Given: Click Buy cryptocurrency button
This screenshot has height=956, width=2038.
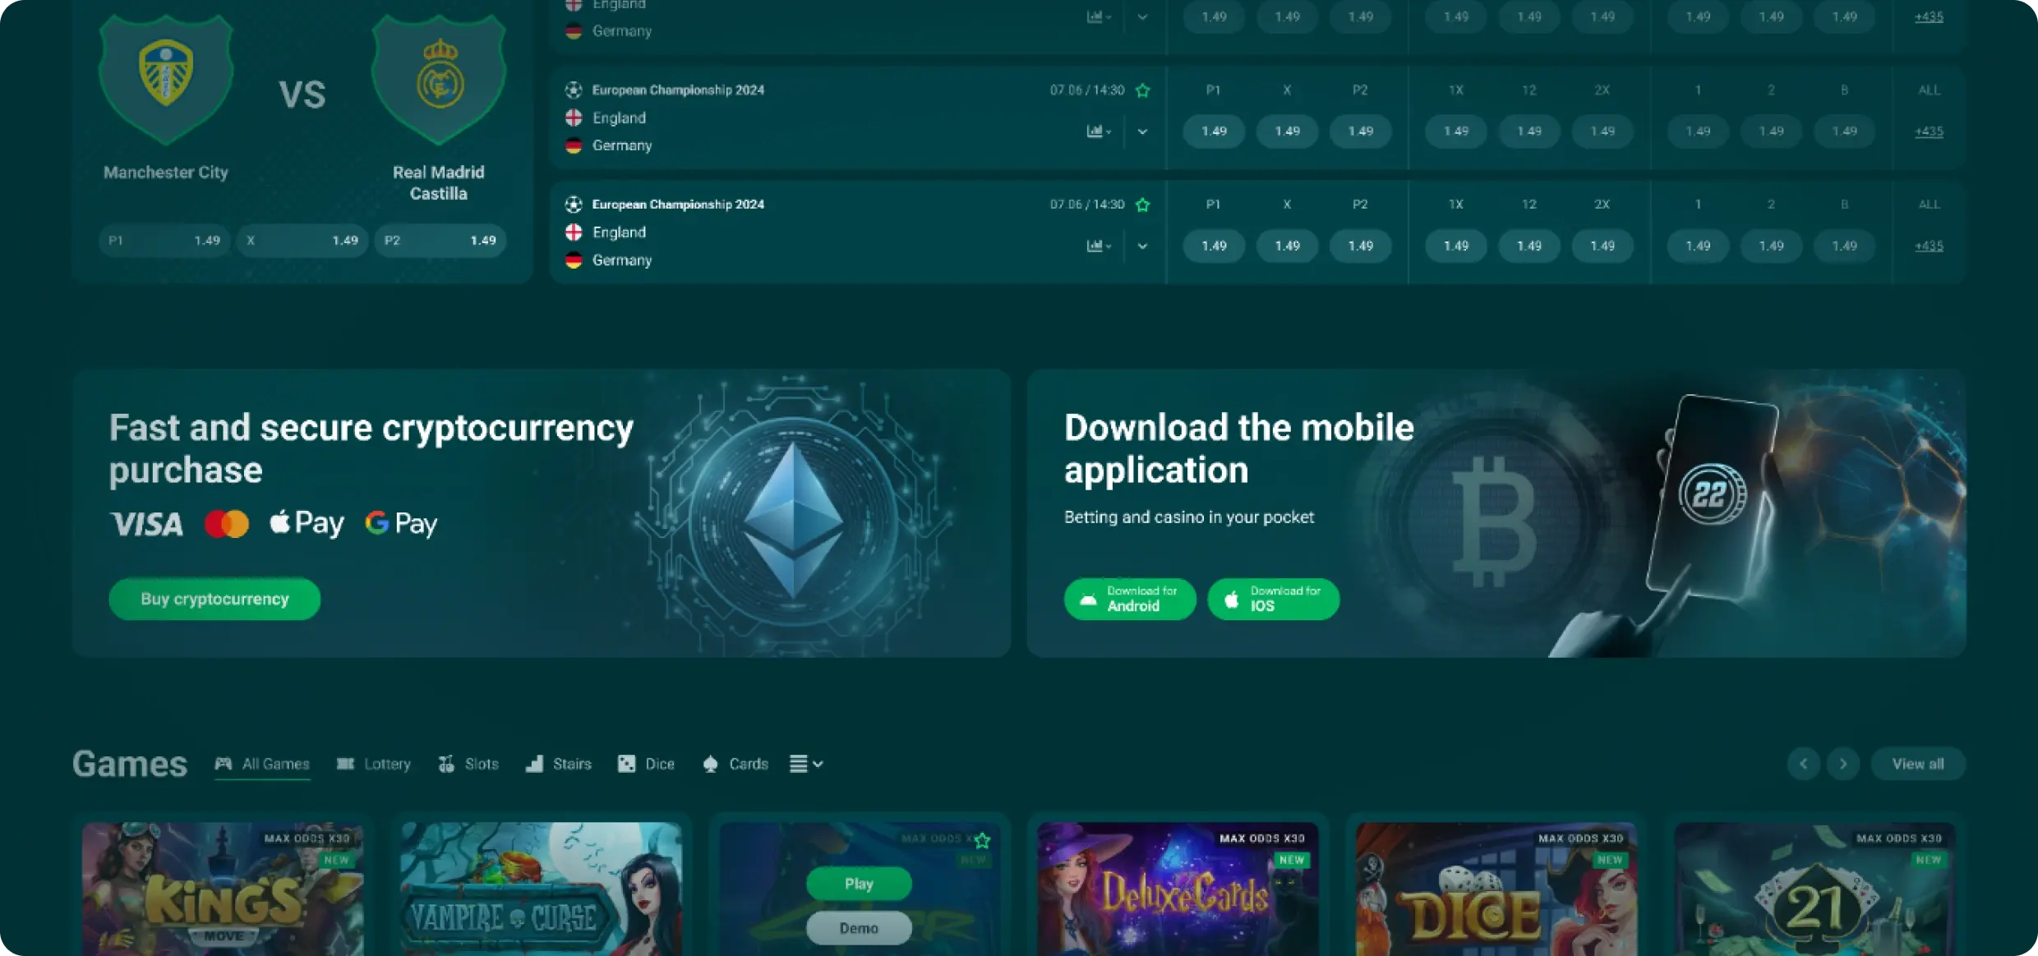Looking at the screenshot, I should tap(214, 599).
